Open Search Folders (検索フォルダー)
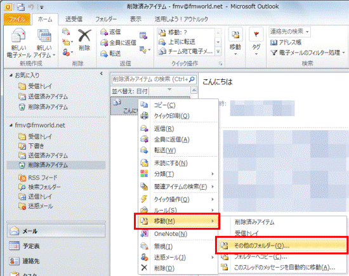Screen dimensions: 349x276 click(x=39, y=187)
